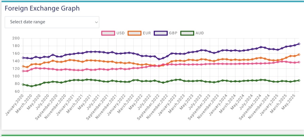Click the AUD legend label text

[200, 33]
